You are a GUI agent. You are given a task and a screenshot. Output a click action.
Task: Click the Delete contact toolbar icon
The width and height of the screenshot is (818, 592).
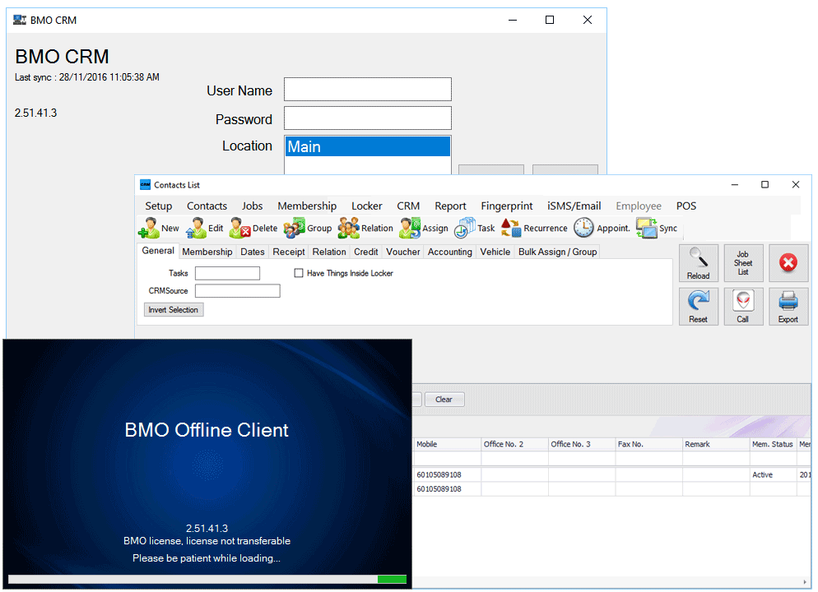[x=240, y=229]
